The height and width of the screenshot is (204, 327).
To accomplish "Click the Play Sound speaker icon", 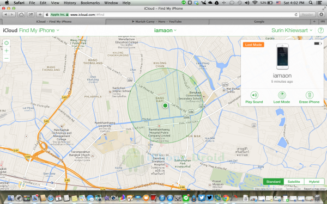I will click(254, 95).
